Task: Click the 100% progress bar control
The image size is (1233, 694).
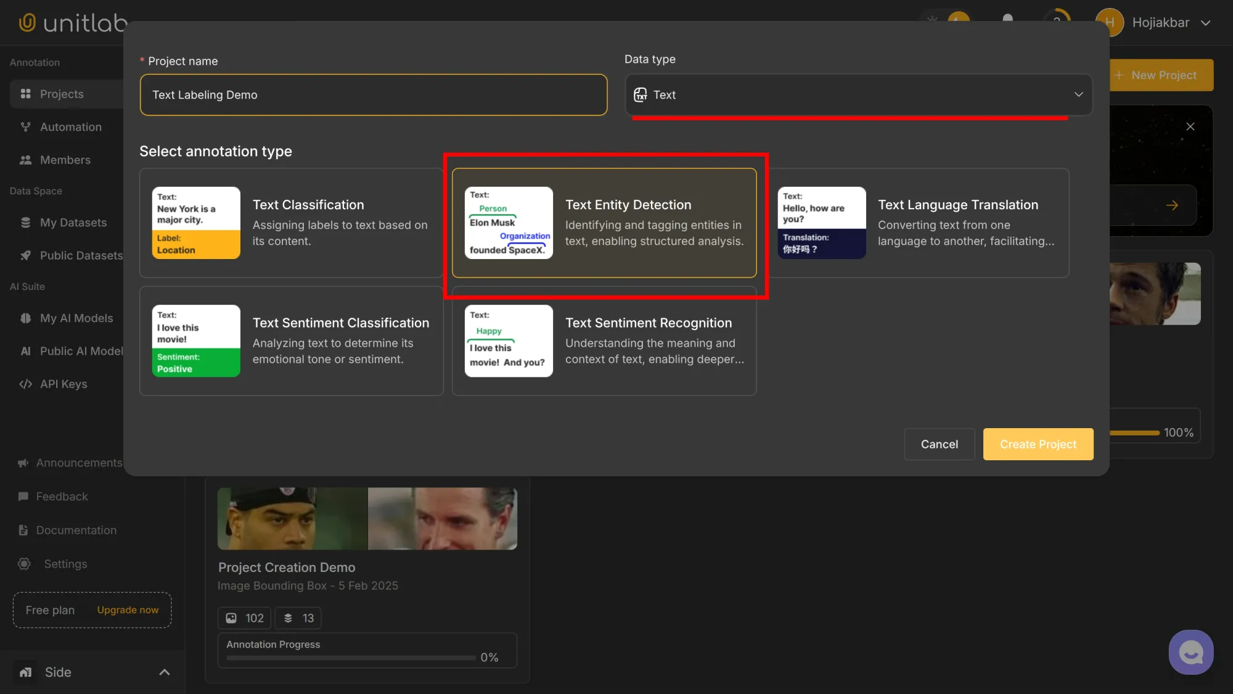Action: [1144, 432]
